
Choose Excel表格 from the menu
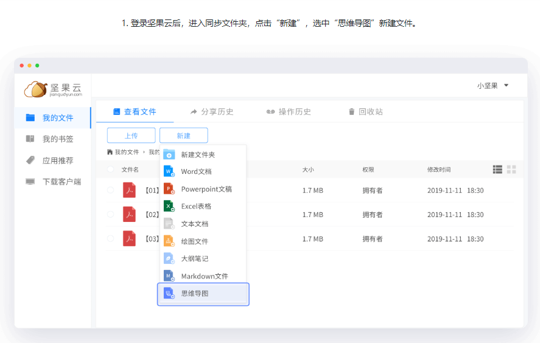(203, 206)
